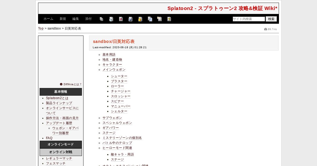Open the 操作方法・画面の見方 sidebar link
Screen dimensions: 317x166
pyautogui.click(x=62, y=118)
